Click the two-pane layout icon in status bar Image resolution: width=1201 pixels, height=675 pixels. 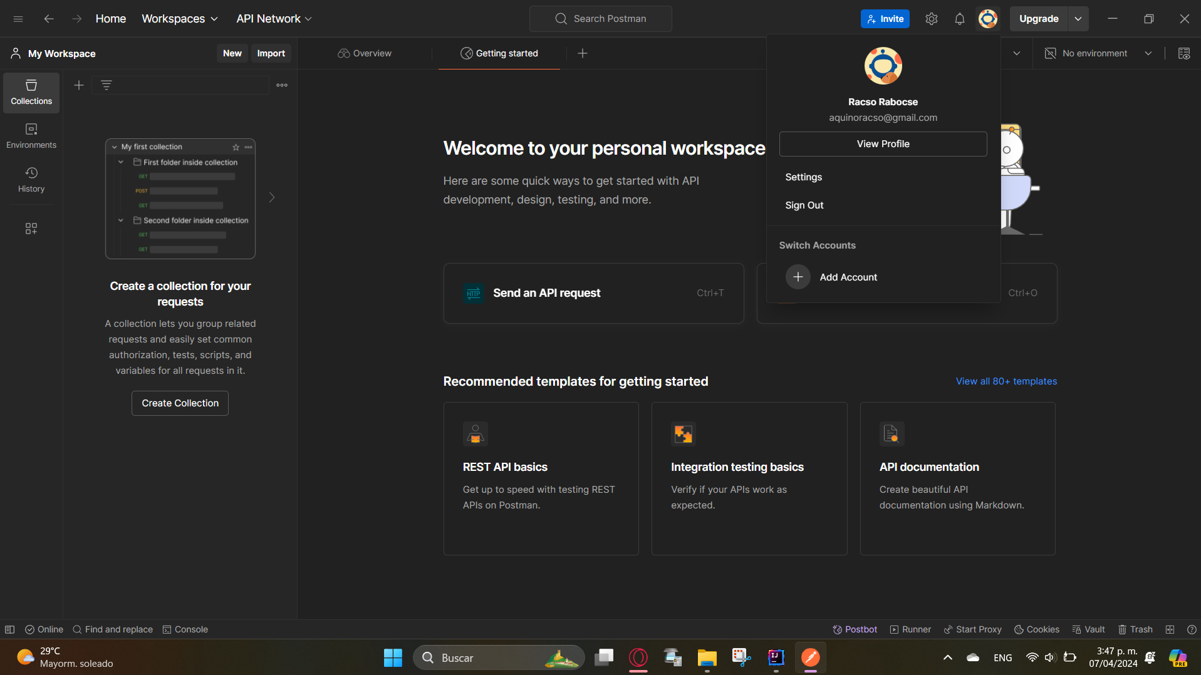(x=1170, y=629)
